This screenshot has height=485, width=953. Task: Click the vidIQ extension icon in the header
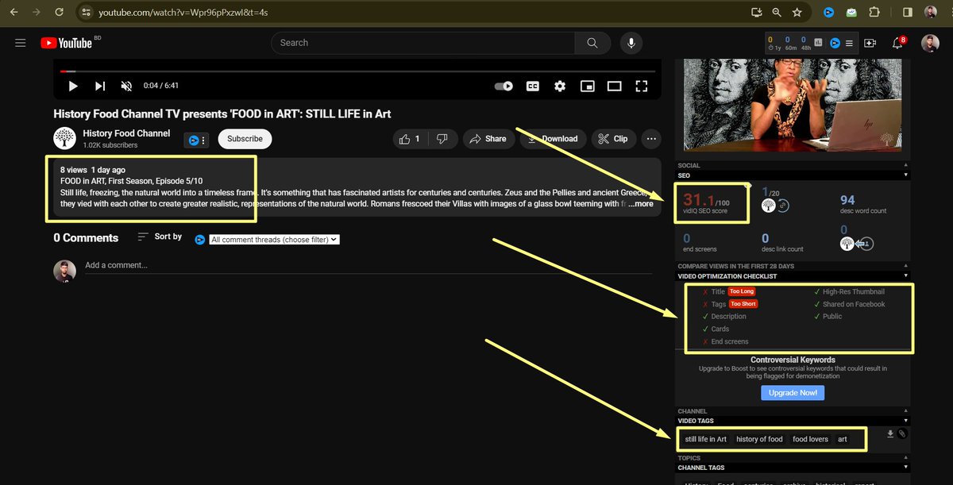828,12
